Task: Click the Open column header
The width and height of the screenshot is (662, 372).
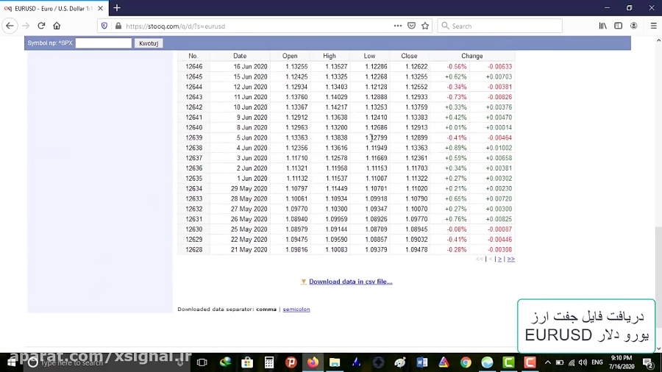Action: 290,56
